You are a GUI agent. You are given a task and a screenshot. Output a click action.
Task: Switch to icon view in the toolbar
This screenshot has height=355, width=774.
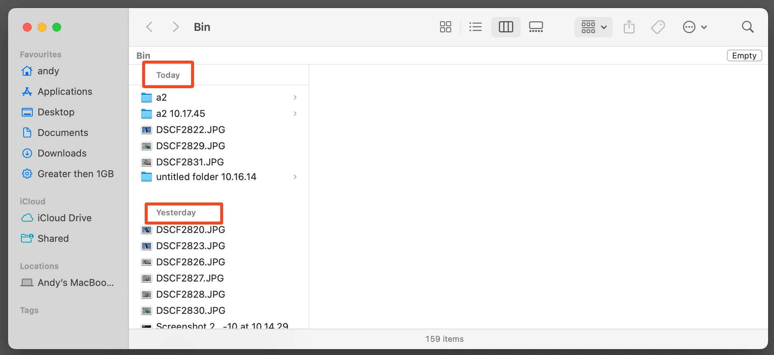pos(445,26)
